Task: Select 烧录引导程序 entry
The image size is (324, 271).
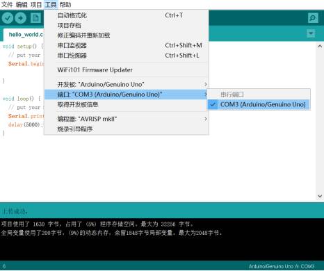Action: tap(127, 129)
